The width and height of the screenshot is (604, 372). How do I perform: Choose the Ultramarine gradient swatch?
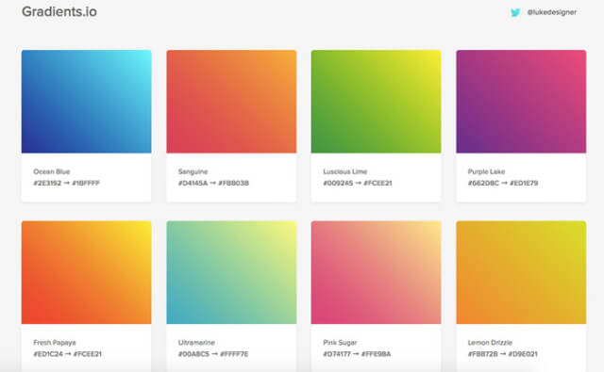231,272
